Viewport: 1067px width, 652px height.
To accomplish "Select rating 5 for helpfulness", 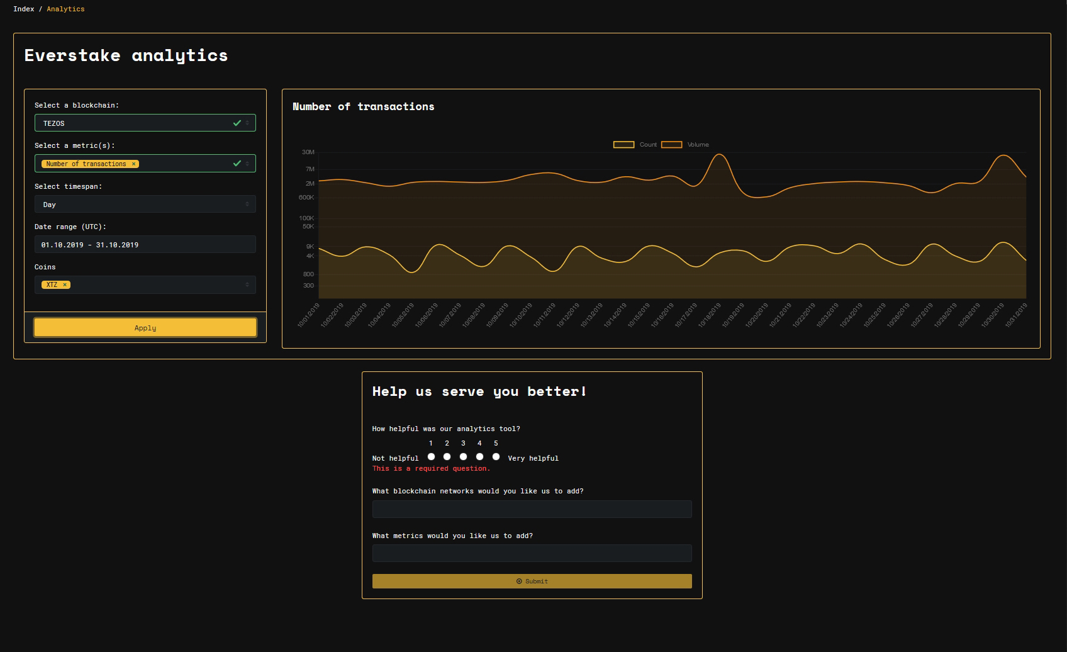I will (496, 457).
